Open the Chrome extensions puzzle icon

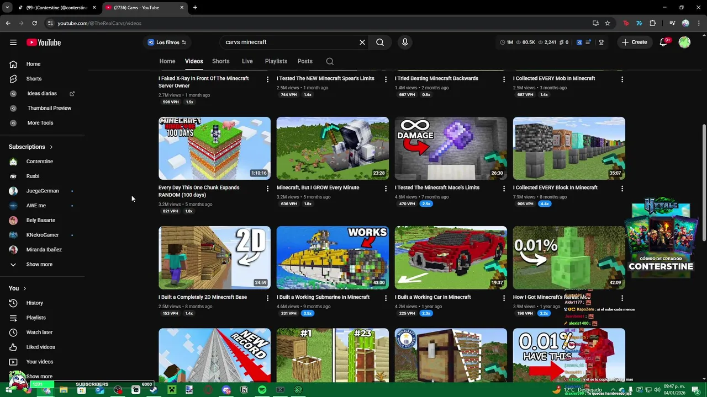pyautogui.click(x=653, y=23)
